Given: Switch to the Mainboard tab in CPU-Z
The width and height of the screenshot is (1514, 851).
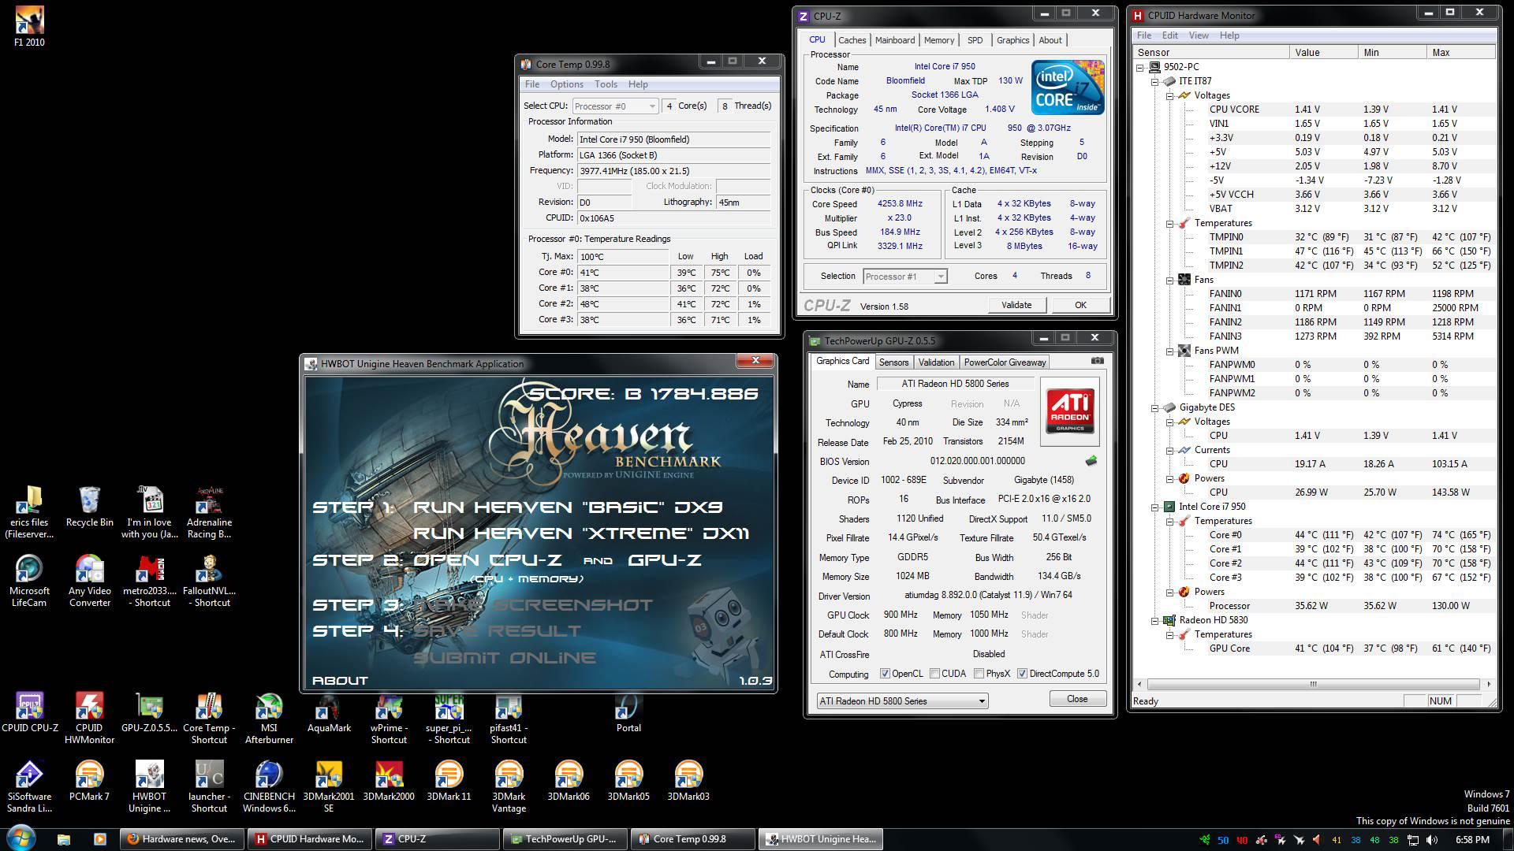Looking at the screenshot, I should coord(895,40).
